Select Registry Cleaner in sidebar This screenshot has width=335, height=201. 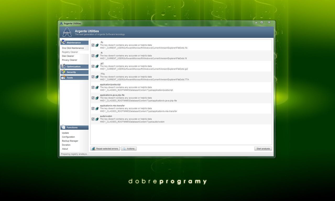click(70, 52)
